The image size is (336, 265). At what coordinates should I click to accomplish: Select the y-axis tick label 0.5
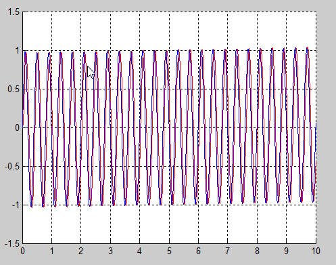click(x=14, y=89)
